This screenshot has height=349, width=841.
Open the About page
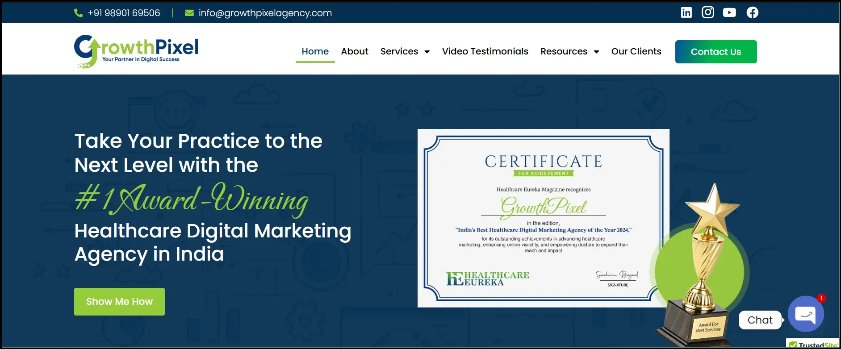coord(355,51)
